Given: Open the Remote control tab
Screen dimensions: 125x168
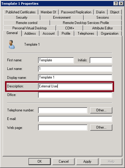Looking at the screenshot, I should click(x=27, y=23).
